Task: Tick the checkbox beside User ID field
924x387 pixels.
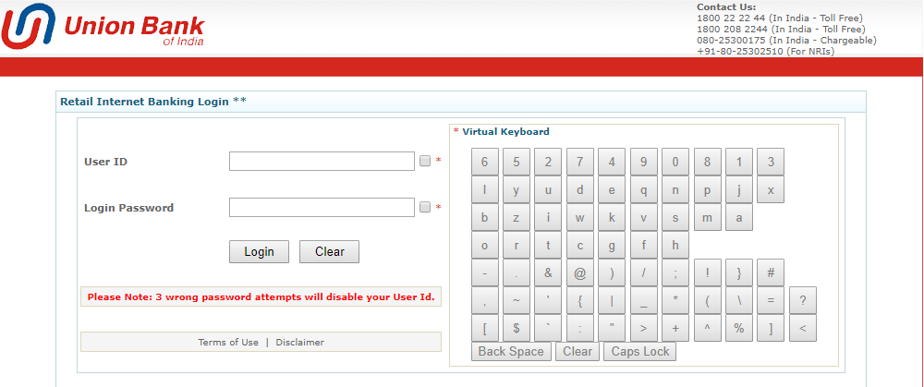Action: [425, 161]
